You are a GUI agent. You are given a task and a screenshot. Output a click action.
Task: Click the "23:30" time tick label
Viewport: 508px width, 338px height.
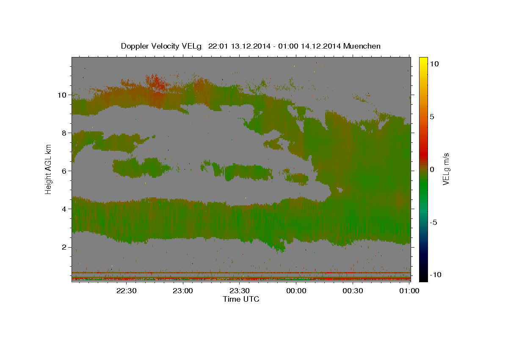click(x=240, y=291)
